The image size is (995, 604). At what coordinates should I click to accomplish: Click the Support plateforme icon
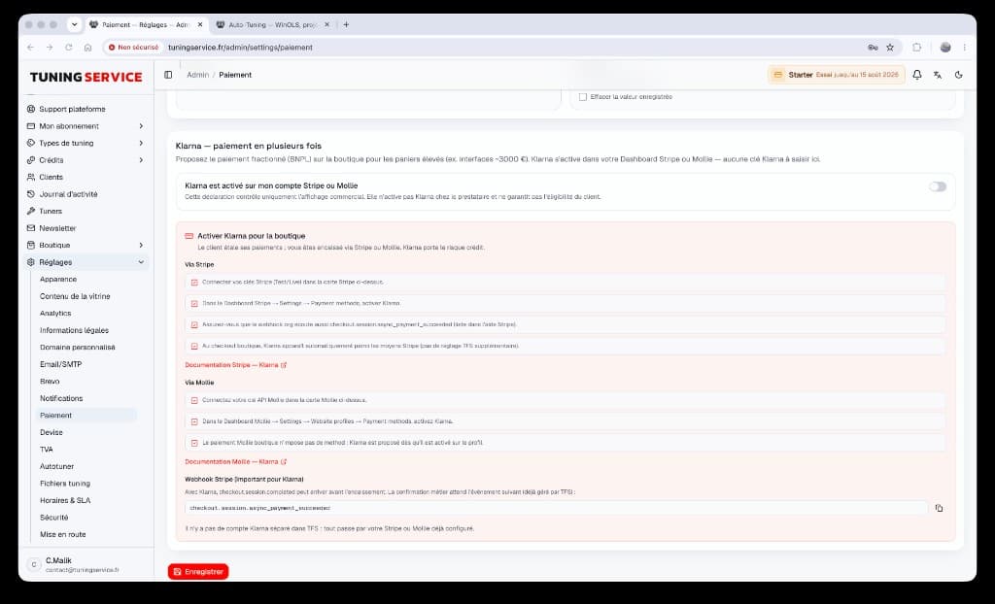pyautogui.click(x=30, y=109)
